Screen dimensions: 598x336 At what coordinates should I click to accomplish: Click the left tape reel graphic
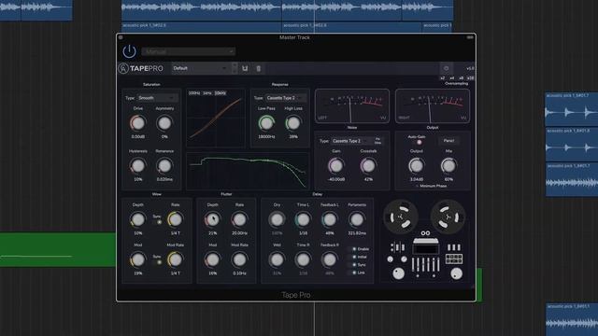point(400,217)
